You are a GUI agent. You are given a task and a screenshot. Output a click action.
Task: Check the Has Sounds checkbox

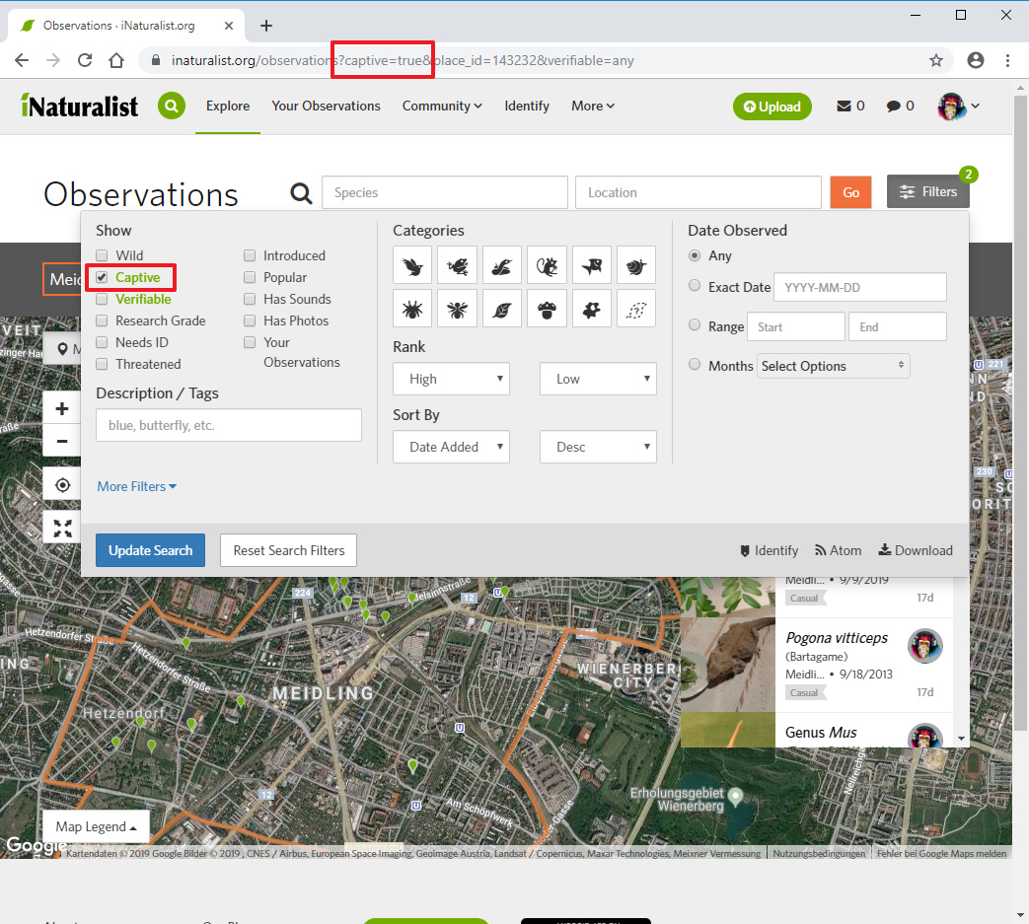click(250, 299)
